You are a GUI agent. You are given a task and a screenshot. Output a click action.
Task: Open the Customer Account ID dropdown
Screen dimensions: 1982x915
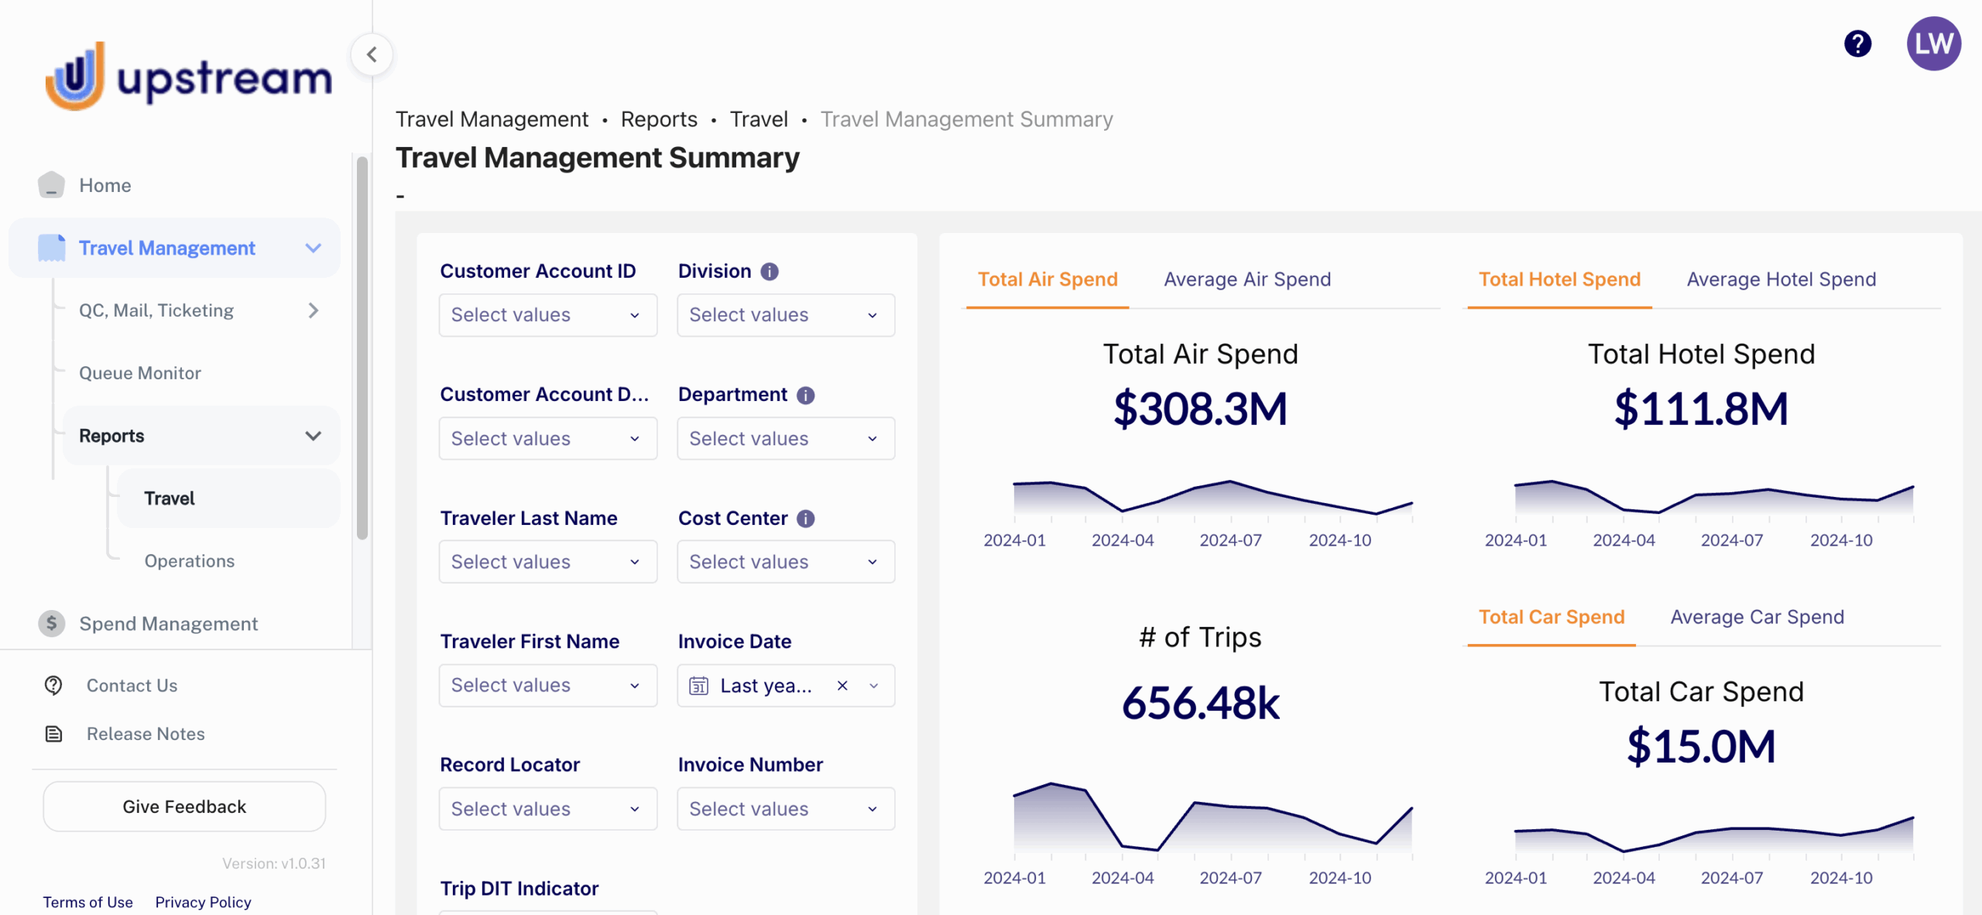547,315
